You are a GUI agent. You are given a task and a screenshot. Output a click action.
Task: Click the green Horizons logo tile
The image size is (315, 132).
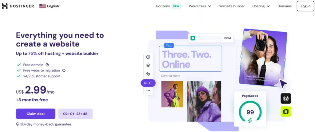pos(286,111)
